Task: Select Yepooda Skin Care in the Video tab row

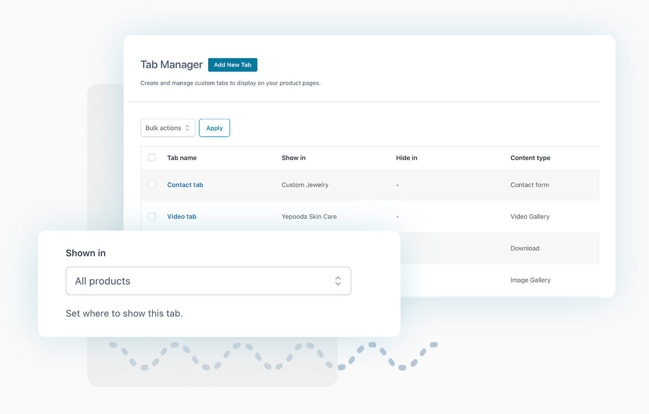Action: [309, 216]
